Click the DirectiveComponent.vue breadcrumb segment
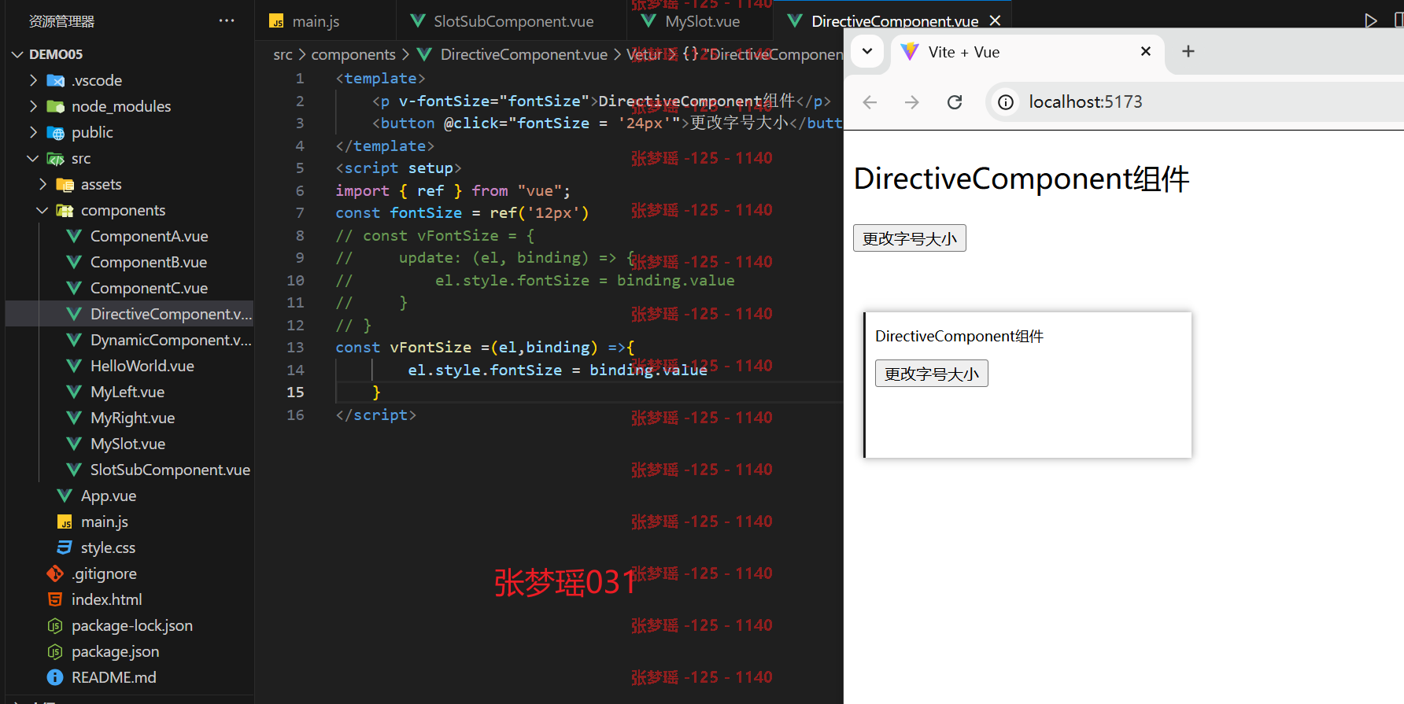 tap(523, 54)
